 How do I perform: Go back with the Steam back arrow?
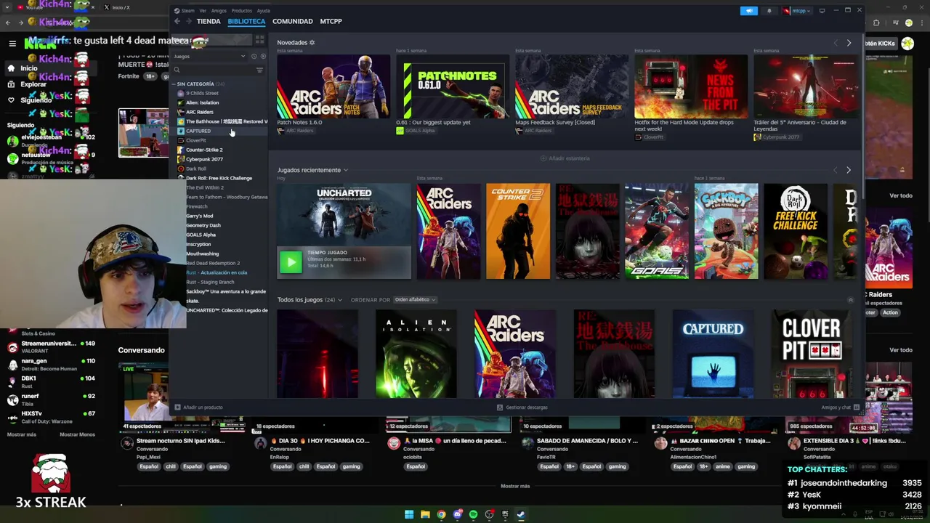177,22
